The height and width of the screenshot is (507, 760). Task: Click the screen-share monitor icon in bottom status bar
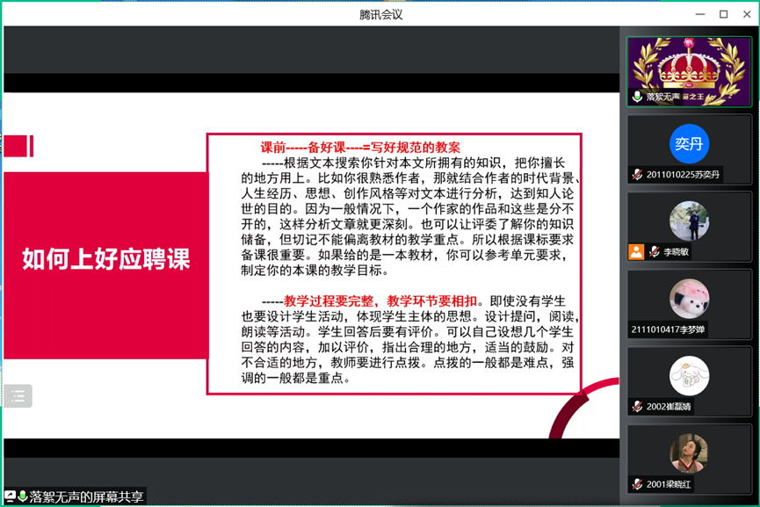click(9, 496)
